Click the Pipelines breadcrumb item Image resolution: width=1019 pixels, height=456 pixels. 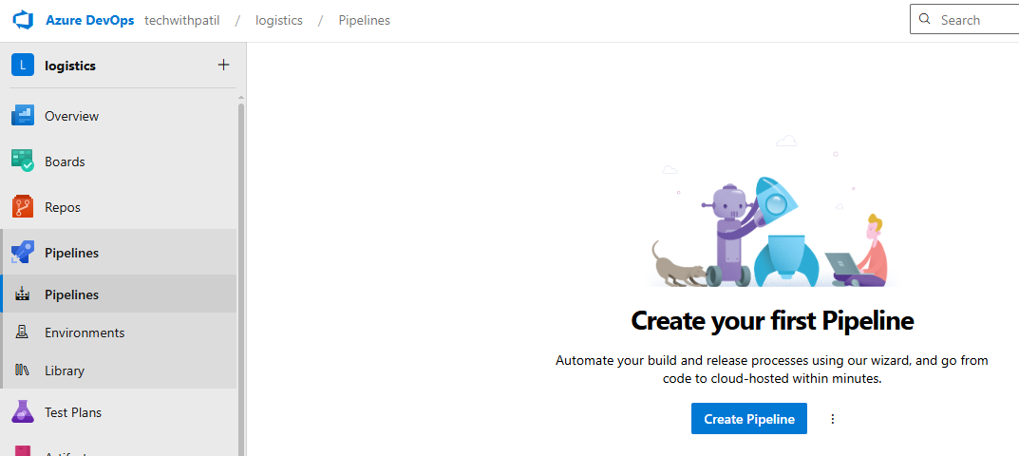click(364, 20)
